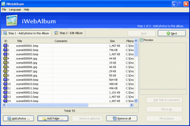Click the BMP file icon for row 13
190x126 pixels.
5,97
